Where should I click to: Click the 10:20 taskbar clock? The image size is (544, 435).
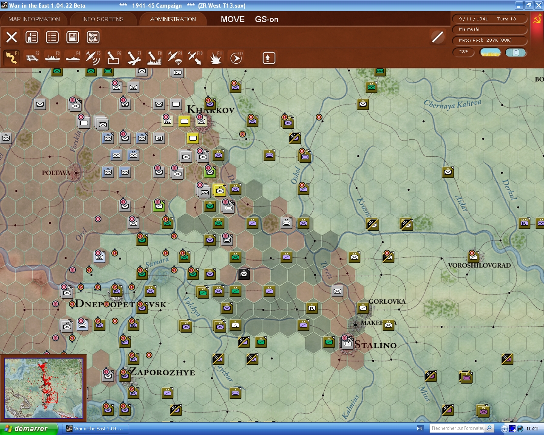coord(532,429)
